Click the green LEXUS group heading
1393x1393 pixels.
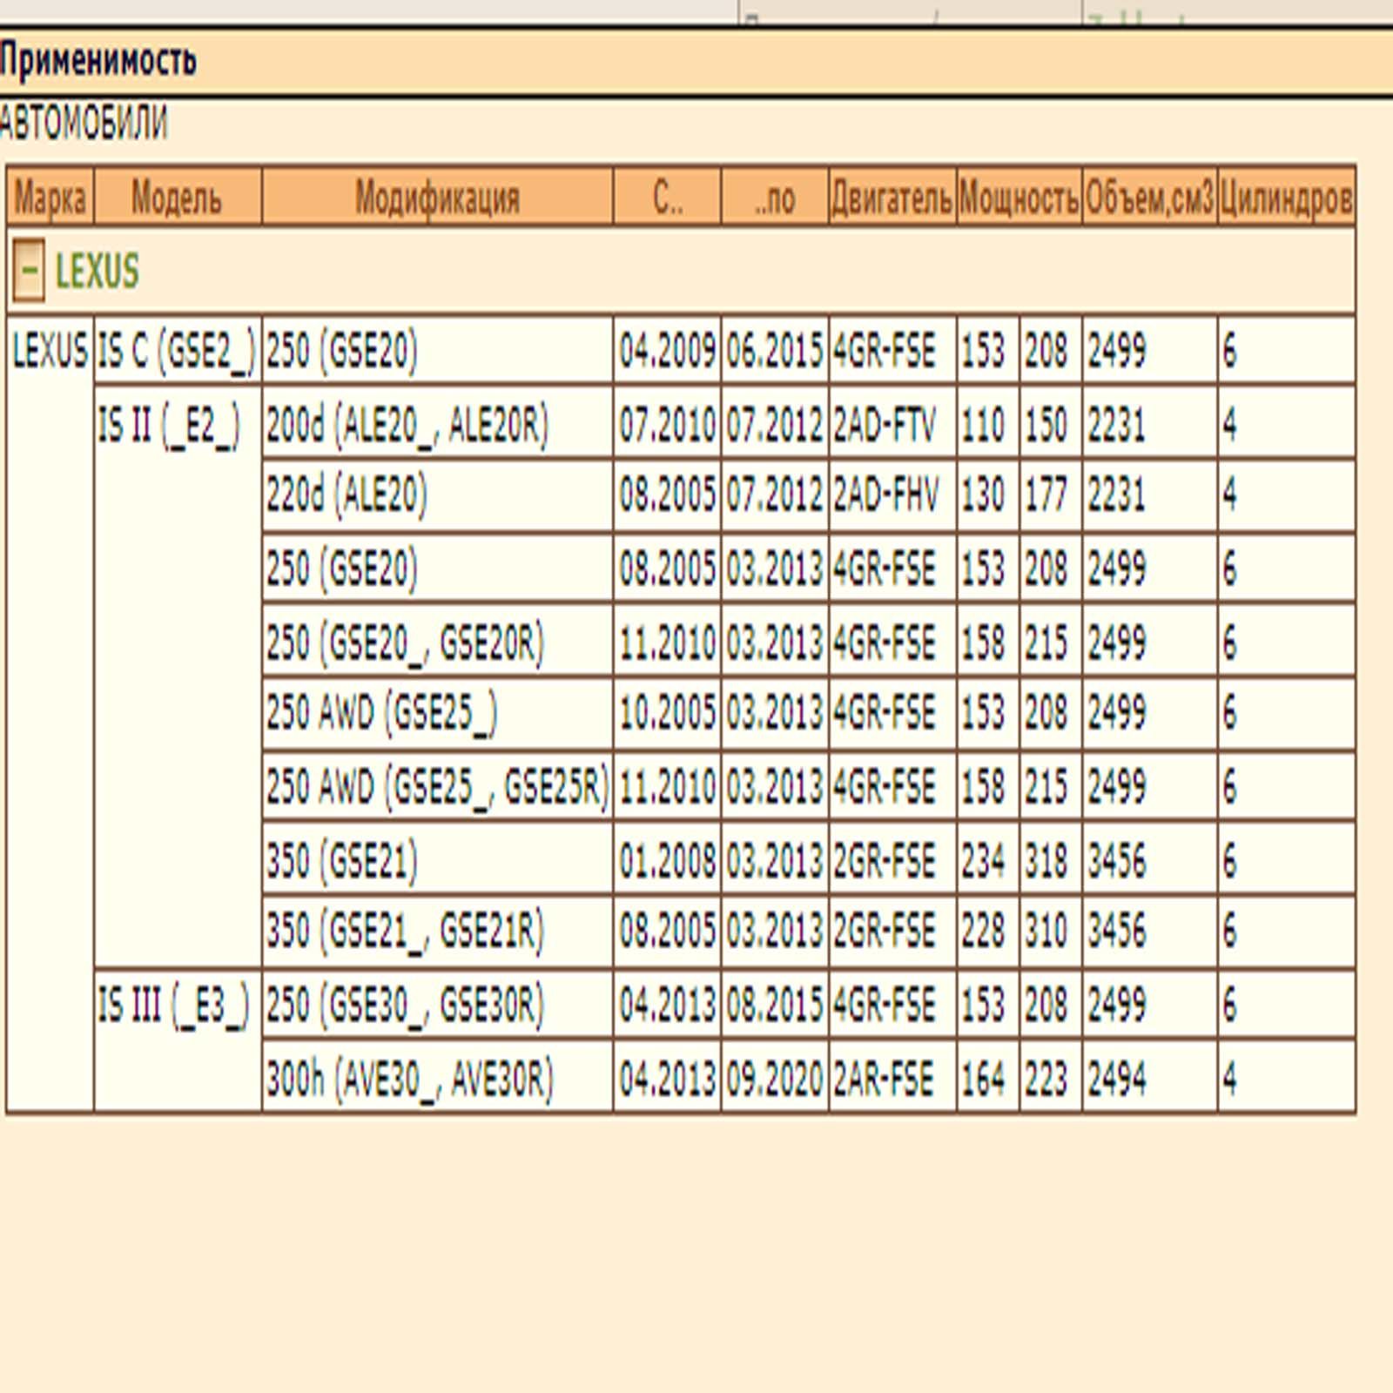pyautogui.click(x=97, y=271)
